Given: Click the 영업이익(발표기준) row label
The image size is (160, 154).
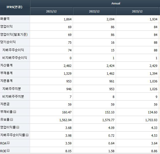Looking at the screenshot, I should [x=14, y=34].
